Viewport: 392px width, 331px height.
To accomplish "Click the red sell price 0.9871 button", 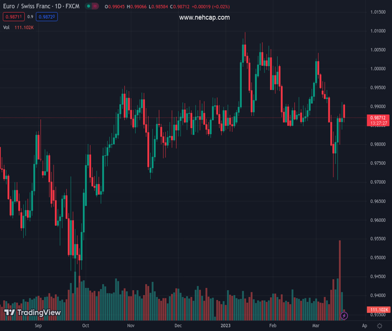I will pos(14,17).
